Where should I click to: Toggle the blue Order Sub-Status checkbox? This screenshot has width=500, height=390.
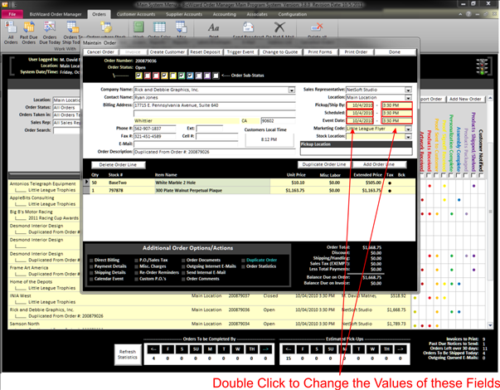coord(190,76)
